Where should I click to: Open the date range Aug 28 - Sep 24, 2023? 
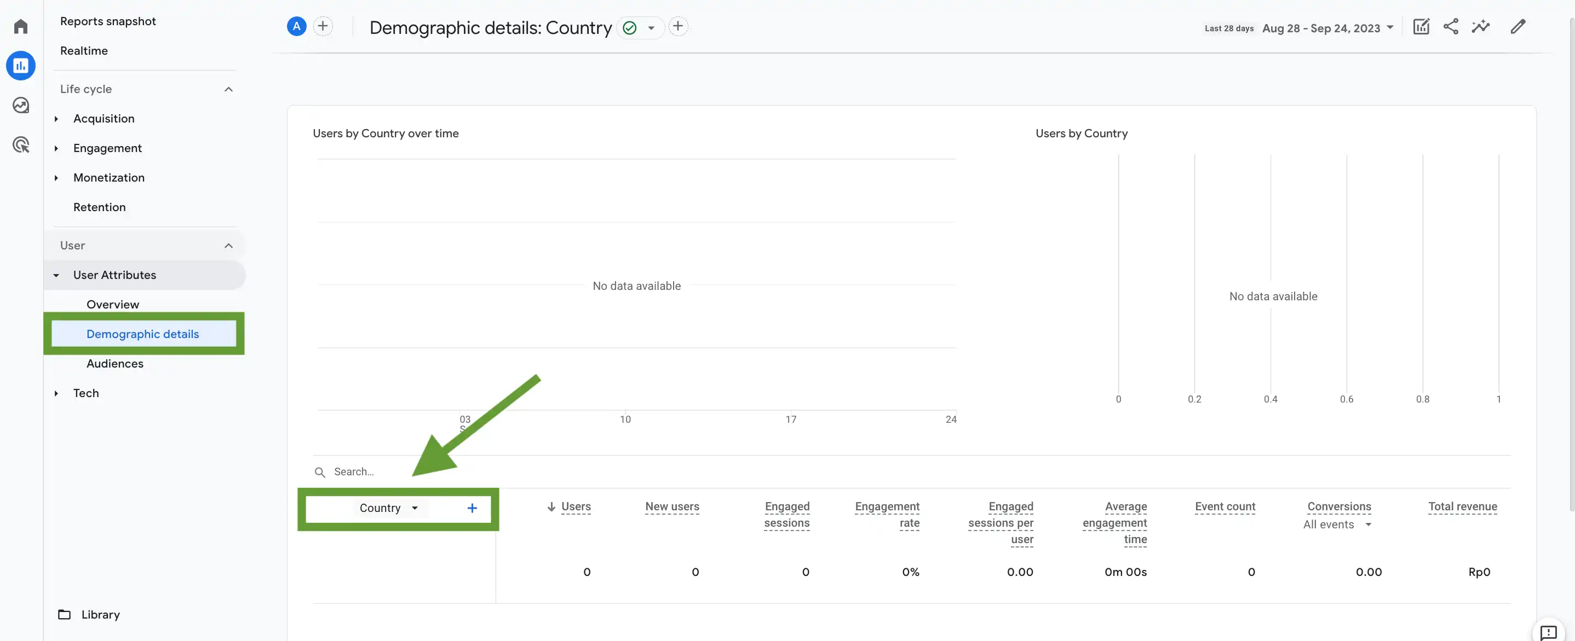(x=1327, y=28)
